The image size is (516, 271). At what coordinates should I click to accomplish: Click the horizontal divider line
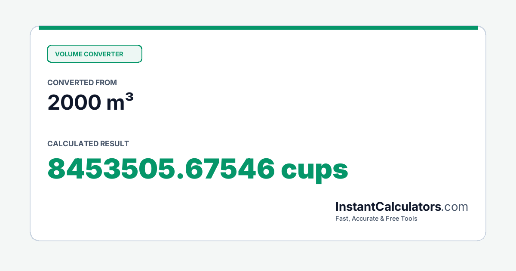pyautogui.click(x=258, y=125)
